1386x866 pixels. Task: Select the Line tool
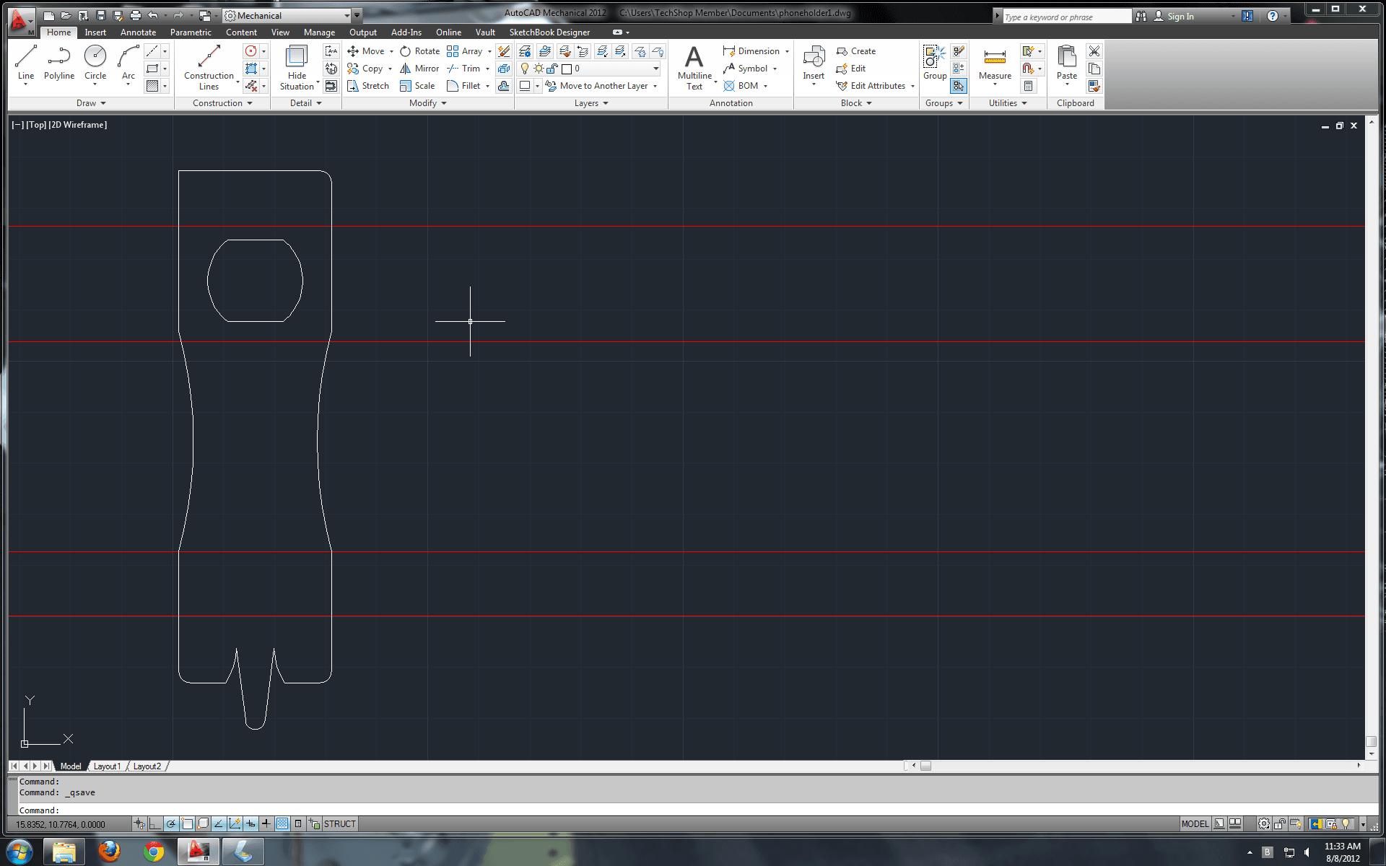point(25,65)
